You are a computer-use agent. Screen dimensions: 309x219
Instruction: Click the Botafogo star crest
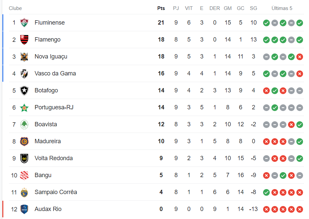(24, 90)
